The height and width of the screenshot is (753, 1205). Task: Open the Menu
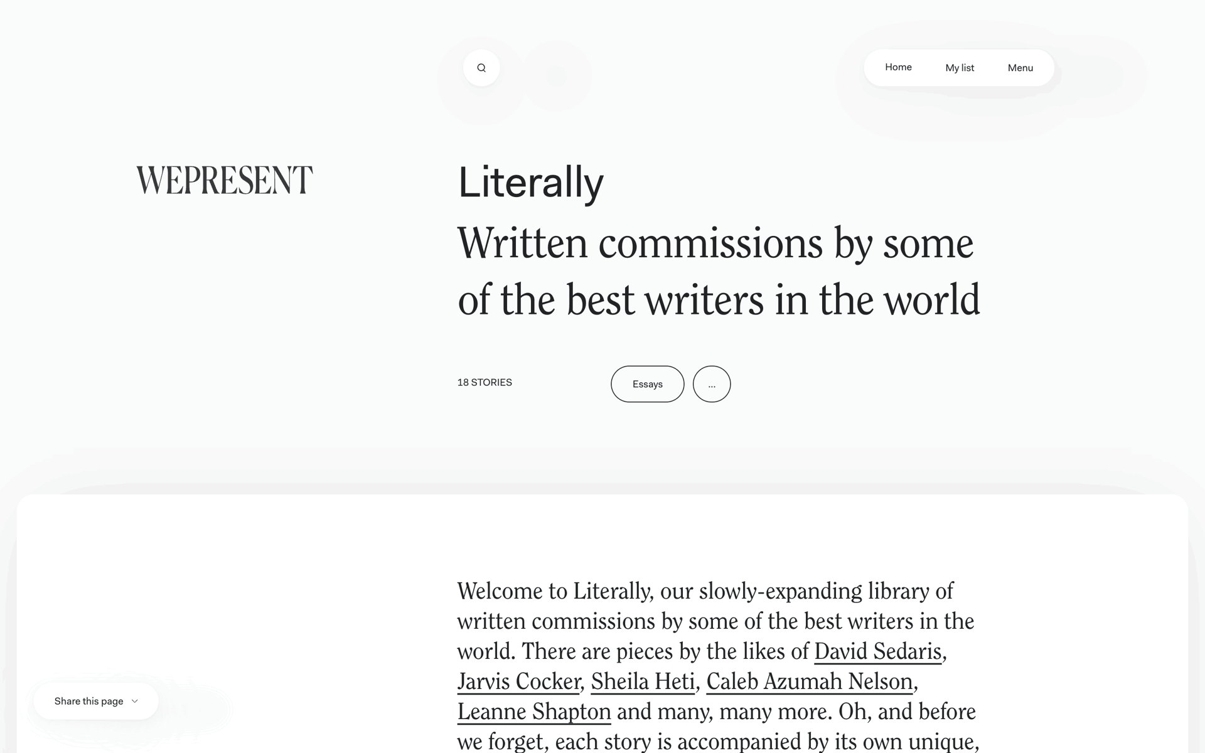[x=1020, y=68]
